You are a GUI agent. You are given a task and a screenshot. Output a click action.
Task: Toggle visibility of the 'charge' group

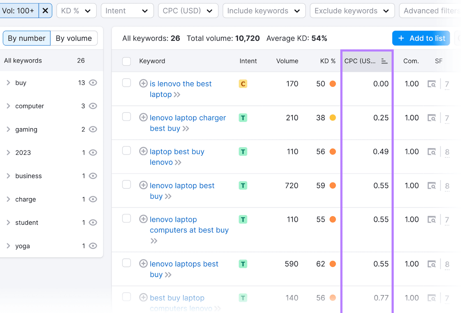pos(93,199)
